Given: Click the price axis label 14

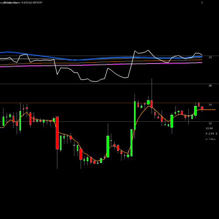Looking at the screenshot, I should click(210, 105).
